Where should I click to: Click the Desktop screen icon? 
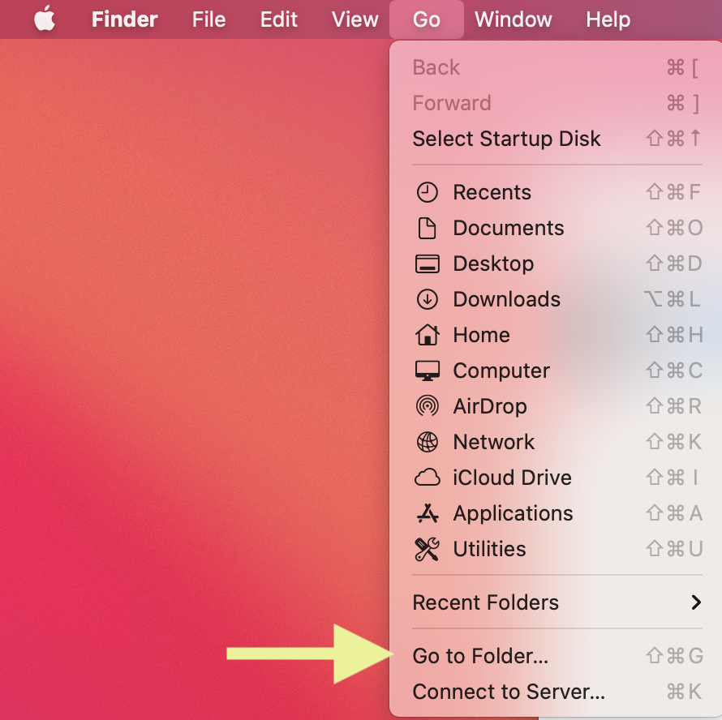click(x=428, y=264)
